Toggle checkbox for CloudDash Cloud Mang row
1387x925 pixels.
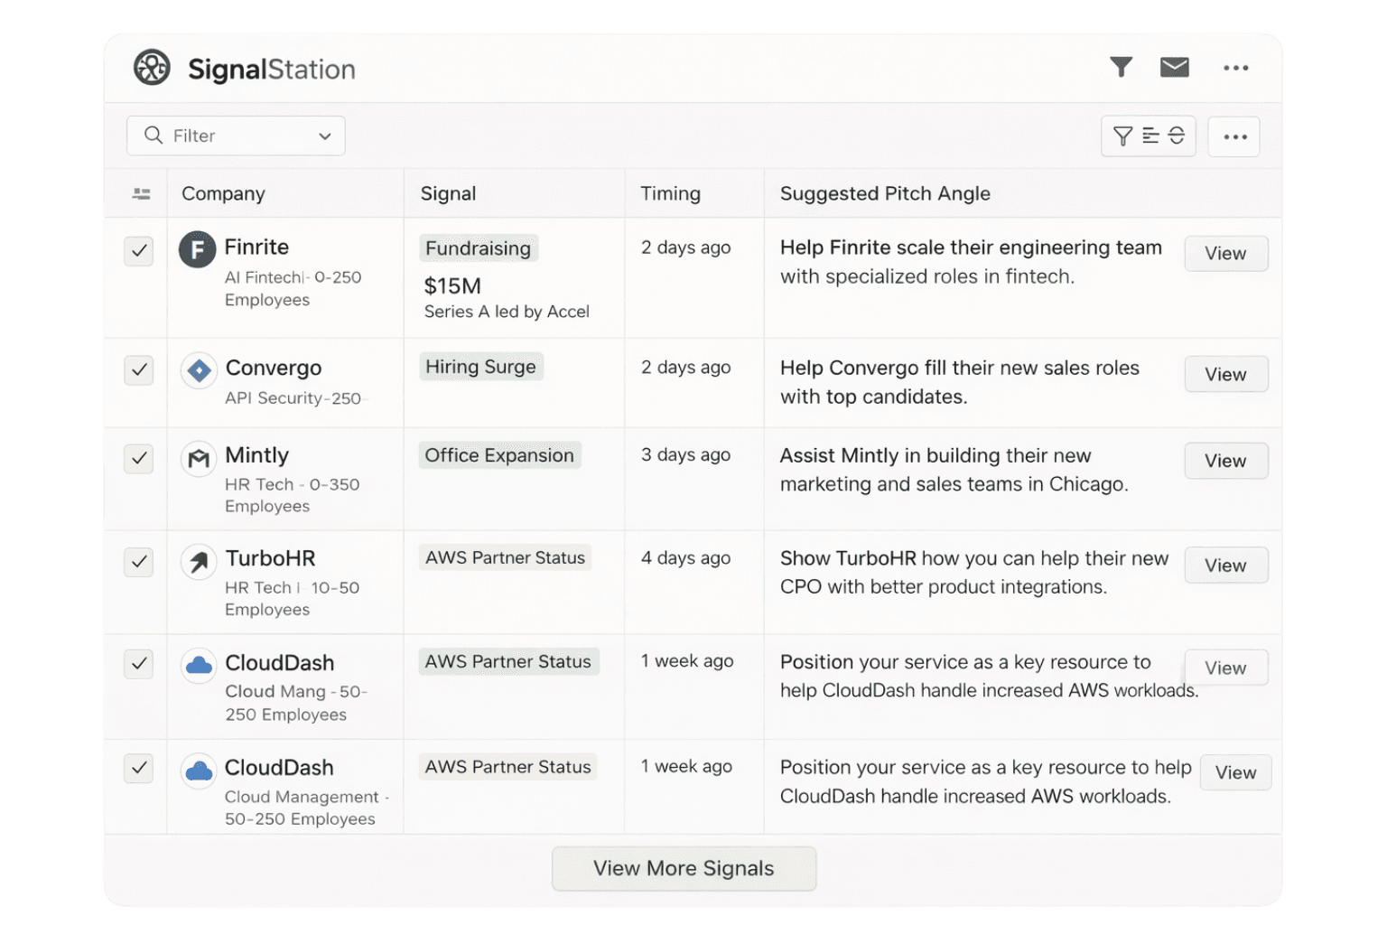138,664
